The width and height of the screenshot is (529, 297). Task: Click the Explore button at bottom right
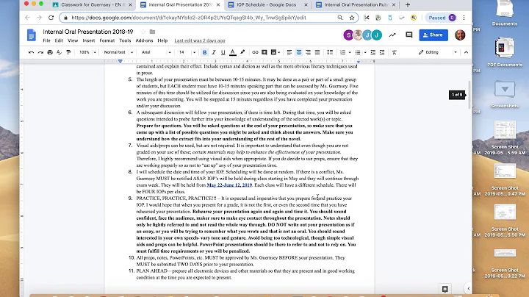tap(445, 289)
